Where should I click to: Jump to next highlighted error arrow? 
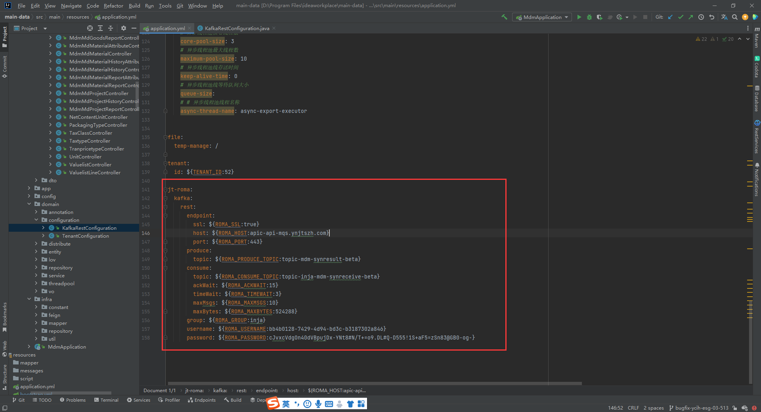click(748, 39)
